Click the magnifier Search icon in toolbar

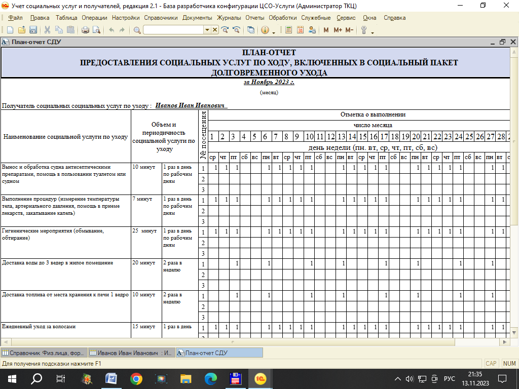(137, 30)
